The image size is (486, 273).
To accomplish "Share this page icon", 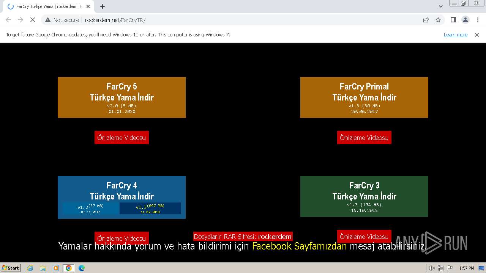I will (x=426, y=20).
